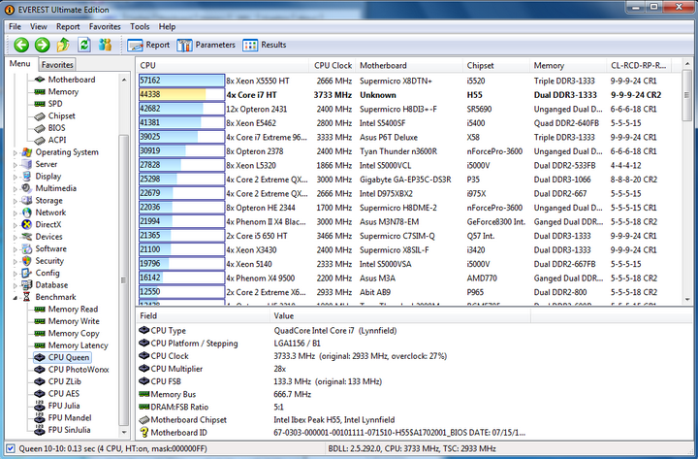Select FPU SinJulia benchmark
The height and width of the screenshot is (459, 698).
[69, 430]
